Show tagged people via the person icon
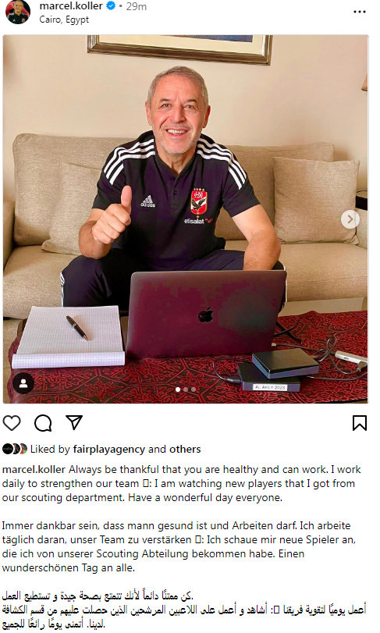Image resolution: width=380 pixels, height=633 pixels. coord(23,383)
